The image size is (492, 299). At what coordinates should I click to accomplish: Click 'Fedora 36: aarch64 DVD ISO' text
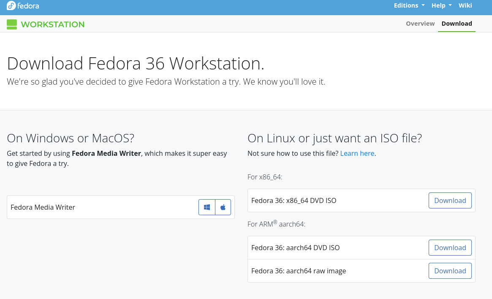click(x=295, y=248)
